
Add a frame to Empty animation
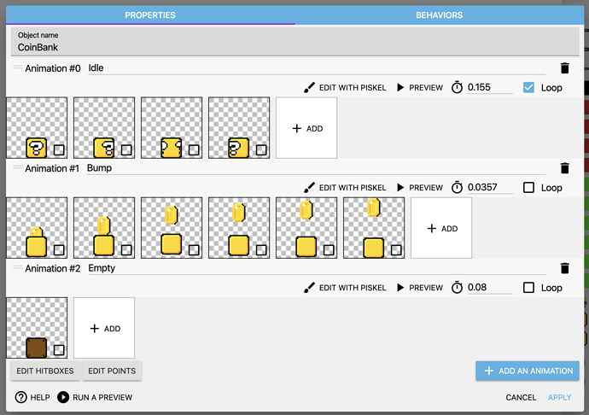point(104,328)
